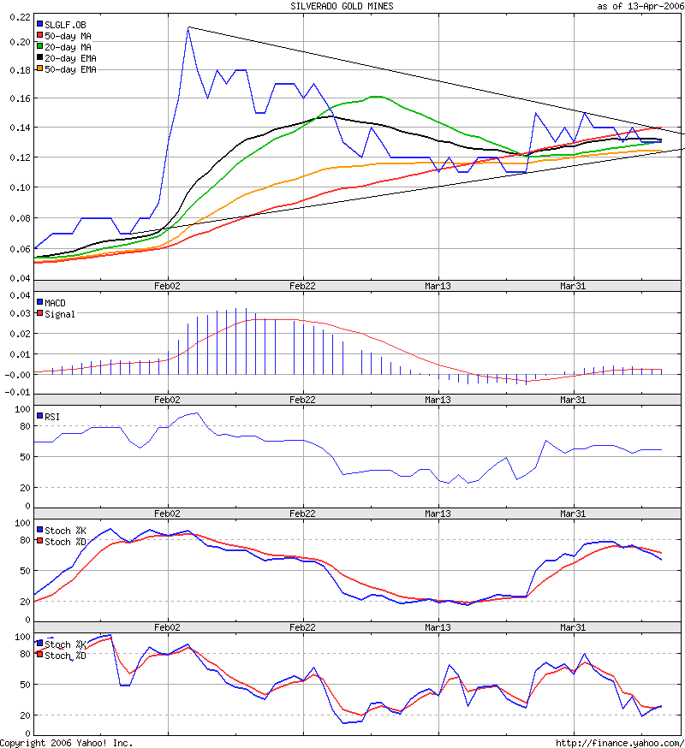Screen dimensions: 685x748
Task: Click the 0.22 value on the price axis
Action: tap(20, 17)
